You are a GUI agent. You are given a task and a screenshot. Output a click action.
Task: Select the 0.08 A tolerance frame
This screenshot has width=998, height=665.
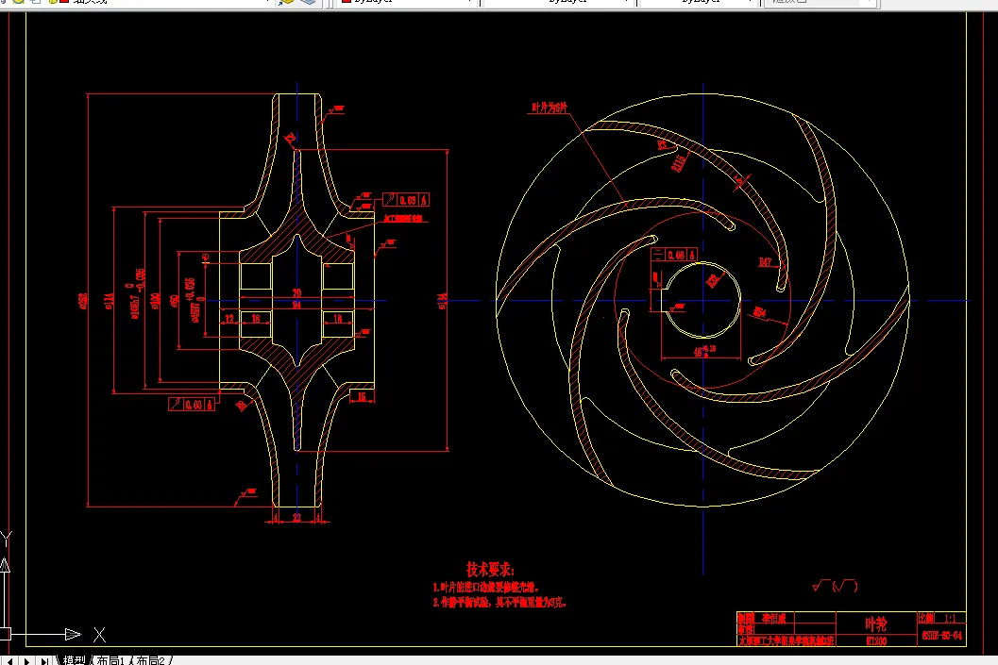pos(674,255)
